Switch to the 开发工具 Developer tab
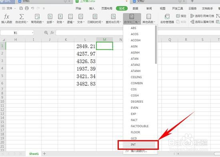 pyautogui.click(x=178, y=8)
